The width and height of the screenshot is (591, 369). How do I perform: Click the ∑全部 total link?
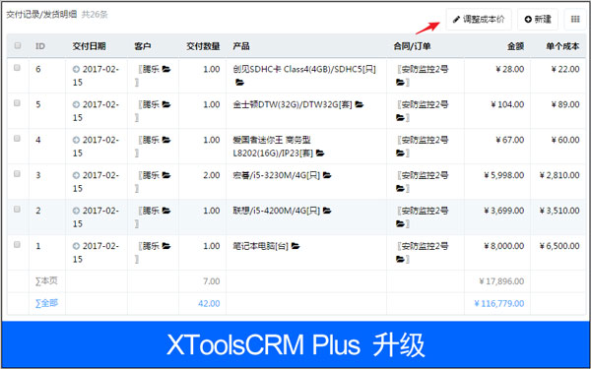click(46, 303)
